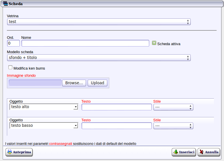
Task: Click the red X Annulla icon
Action: [x=202, y=152]
